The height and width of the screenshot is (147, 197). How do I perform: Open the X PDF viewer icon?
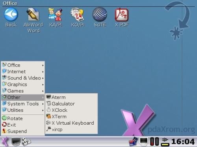point(122,15)
